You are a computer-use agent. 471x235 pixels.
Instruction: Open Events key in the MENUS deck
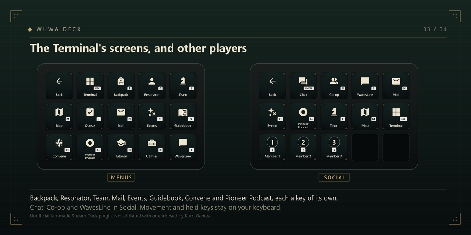152,116
